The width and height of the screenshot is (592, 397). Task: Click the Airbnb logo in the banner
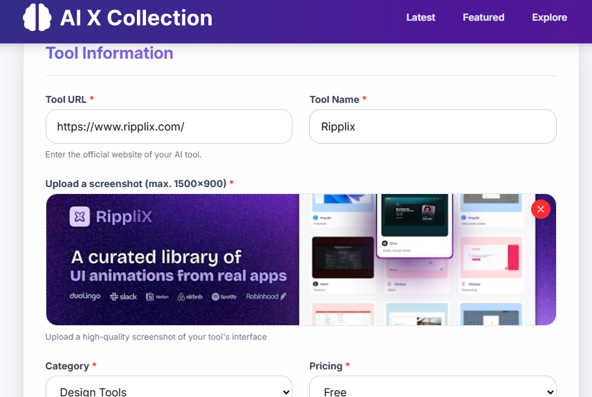[x=190, y=296]
